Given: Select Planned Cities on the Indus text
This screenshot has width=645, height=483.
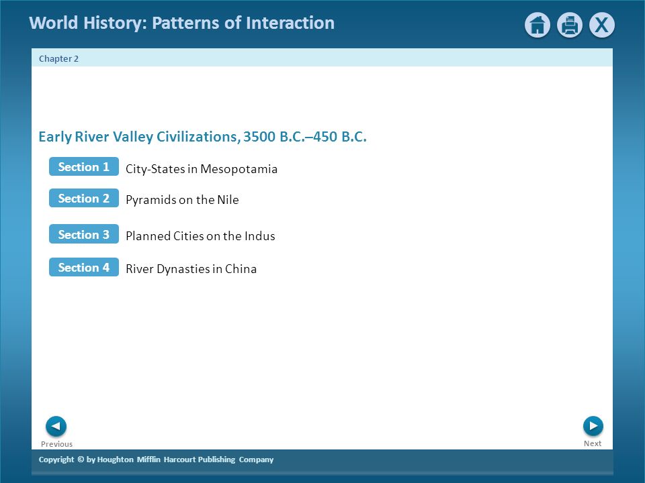Looking at the screenshot, I should pos(200,235).
